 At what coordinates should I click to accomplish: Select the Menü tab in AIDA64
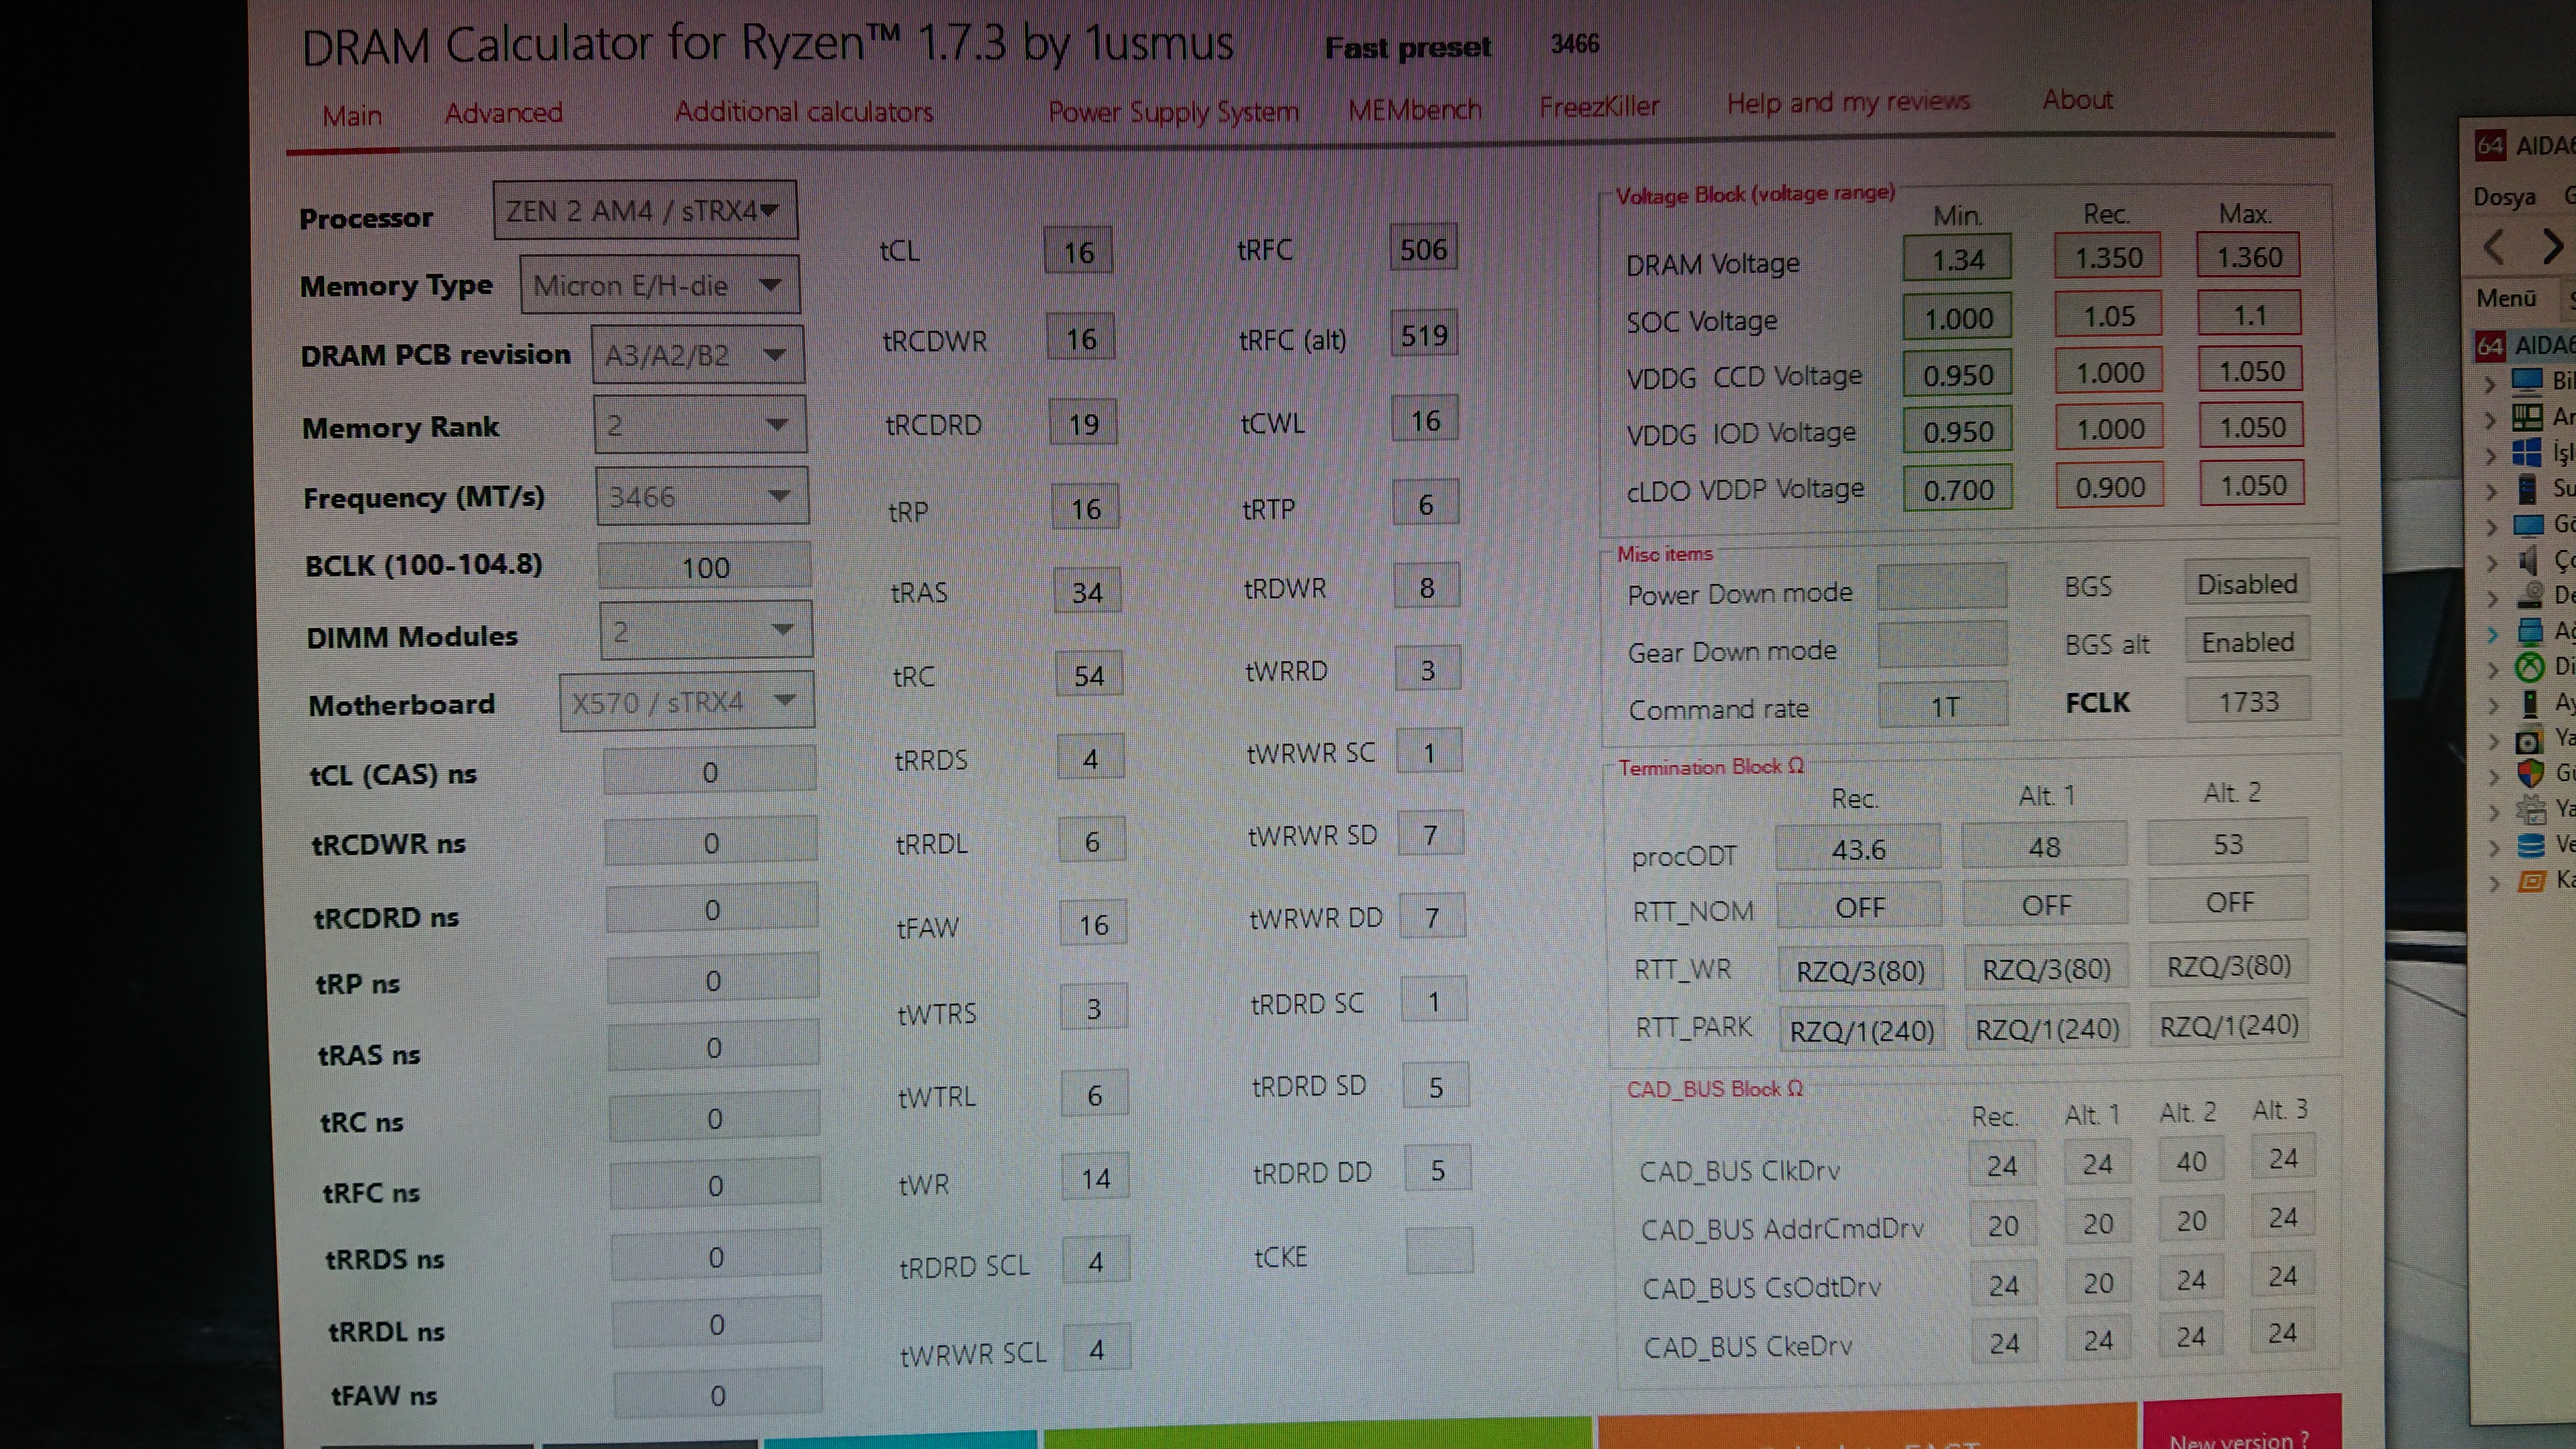point(2506,298)
